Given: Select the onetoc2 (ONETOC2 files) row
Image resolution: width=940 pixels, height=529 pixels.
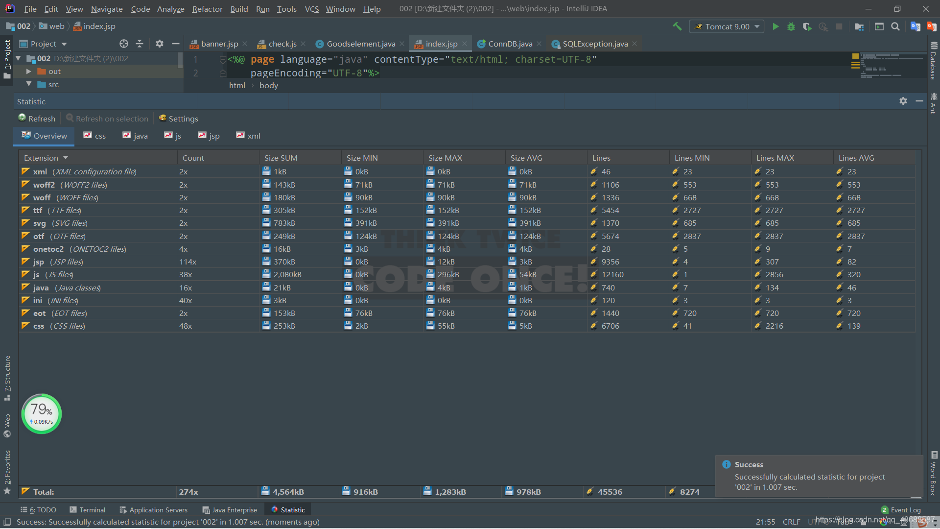Looking at the screenshot, I should [x=467, y=249].
